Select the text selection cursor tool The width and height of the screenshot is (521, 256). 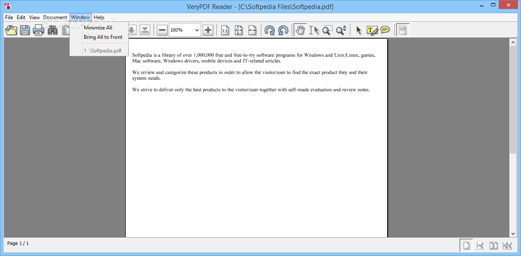(x=314, y=30)
